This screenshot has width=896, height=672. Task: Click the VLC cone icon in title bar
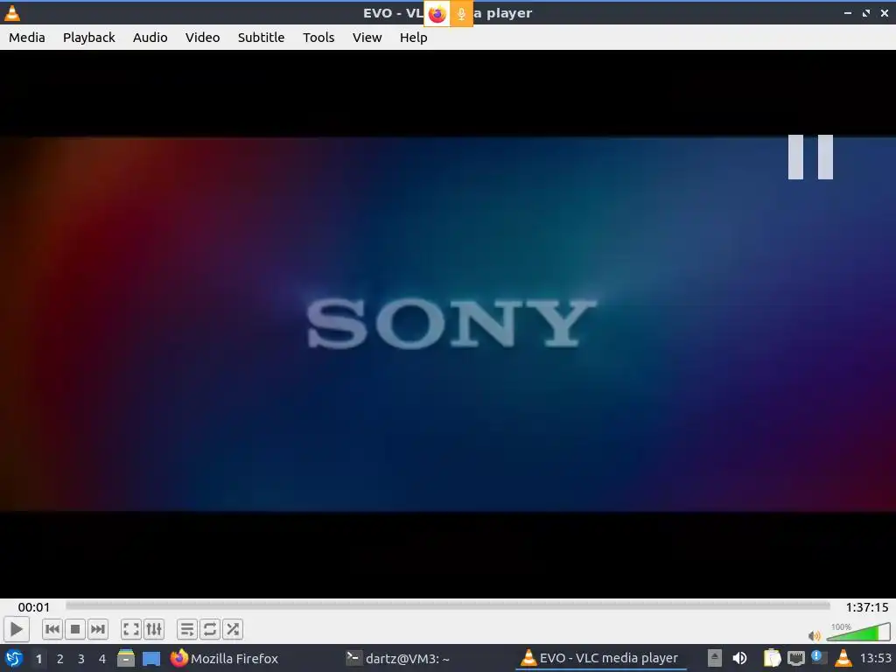point(12,13)
